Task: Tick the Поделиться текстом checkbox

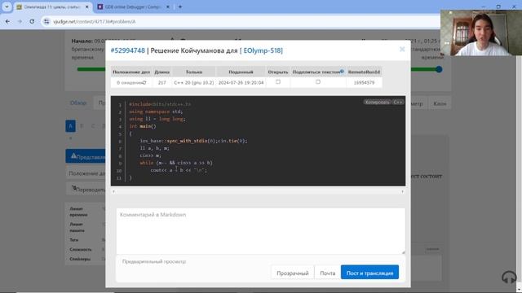Action: point(318,81)
